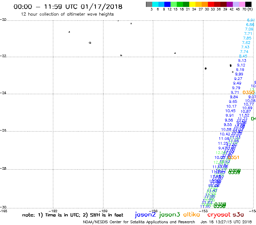Click the wave height value 9.13
Image resolution: width=256 pixels, height=225 pixels.
242,61
